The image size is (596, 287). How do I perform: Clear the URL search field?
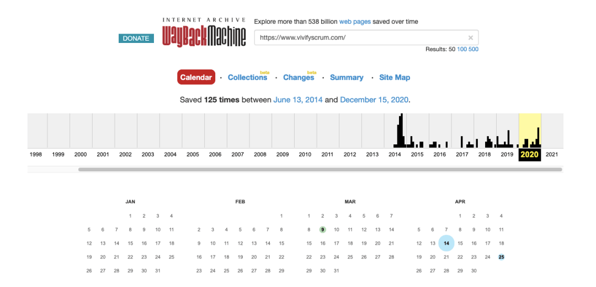coord(471,37)
